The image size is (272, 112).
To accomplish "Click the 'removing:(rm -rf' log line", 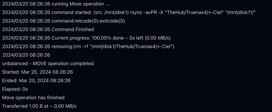I will [88, 46].
